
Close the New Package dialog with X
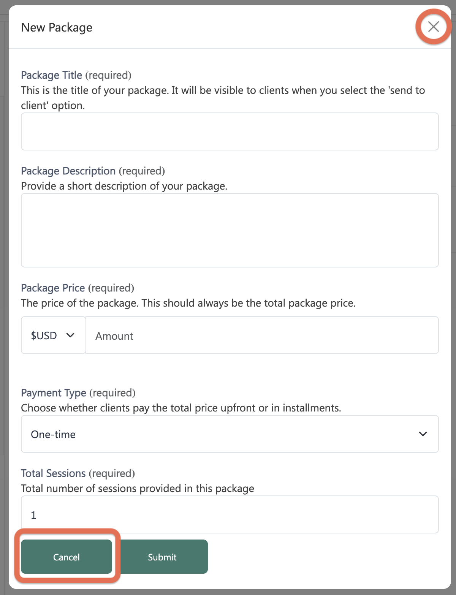434,27
